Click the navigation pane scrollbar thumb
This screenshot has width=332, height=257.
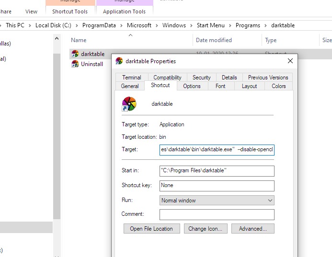click(57, 136)
